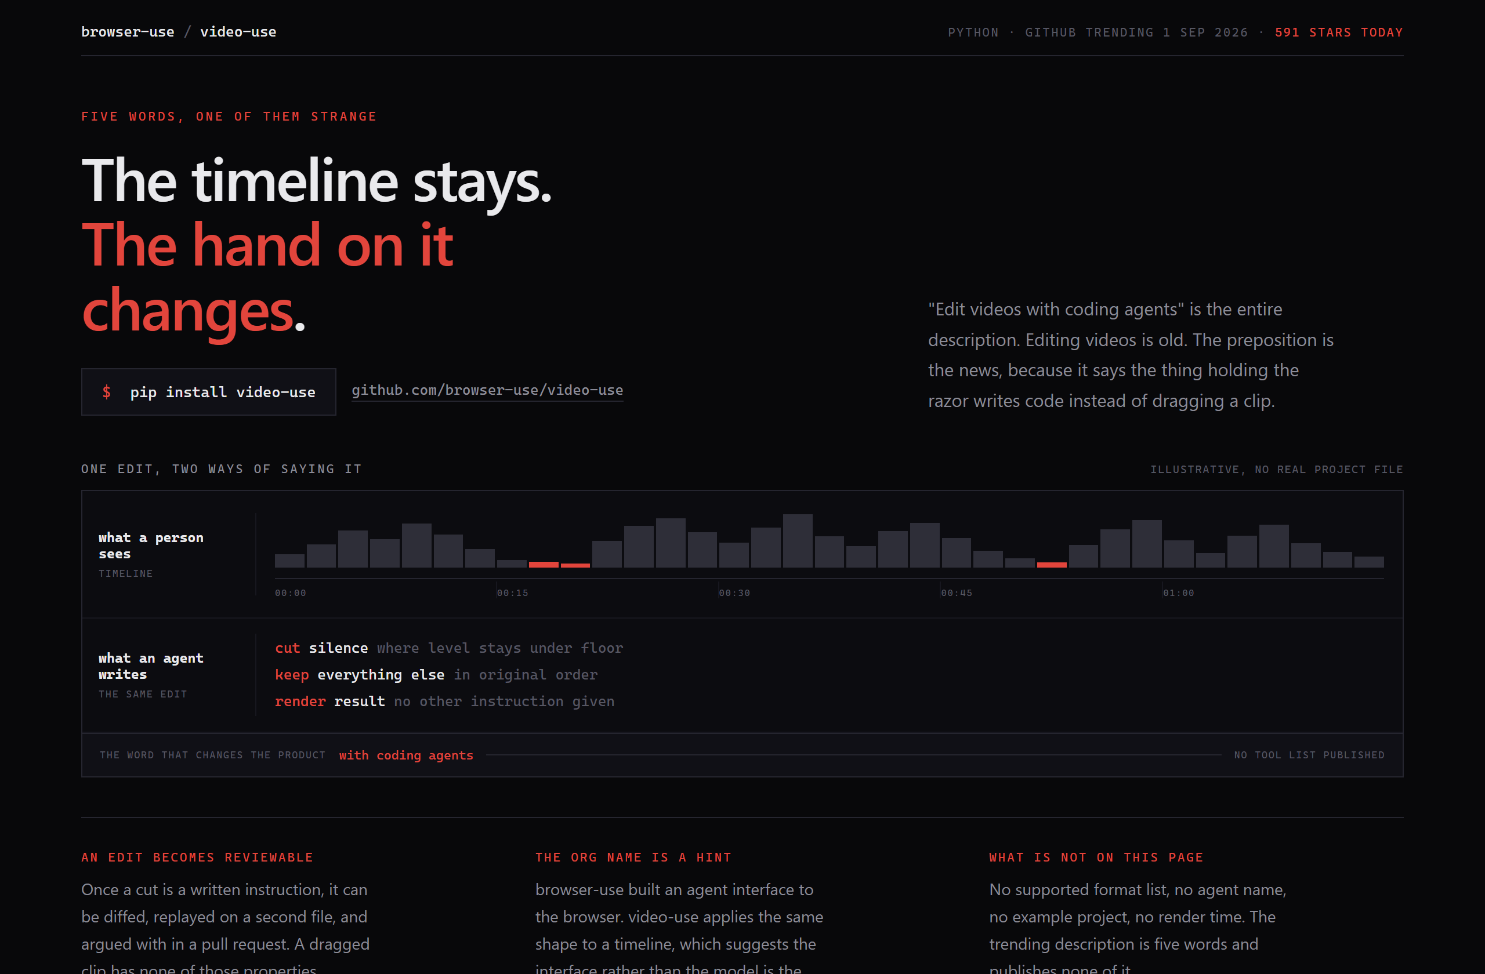Viewport: 1485px width, 974px height.
Task: Click the "THE SAME EDIT" sublabel
Action: (143, 694)
